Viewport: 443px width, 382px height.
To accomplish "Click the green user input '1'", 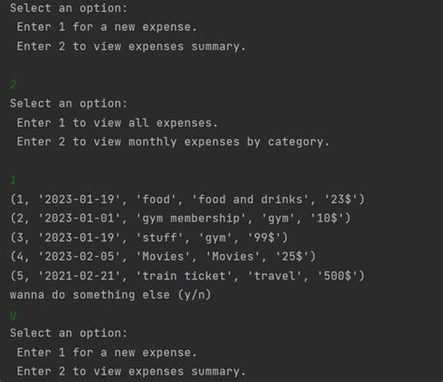I will point(13,180).
